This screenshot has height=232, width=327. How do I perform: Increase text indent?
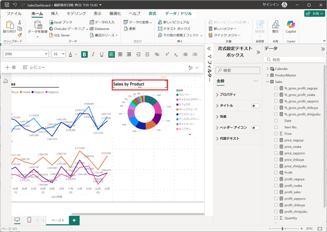click(x=147, y=54)
